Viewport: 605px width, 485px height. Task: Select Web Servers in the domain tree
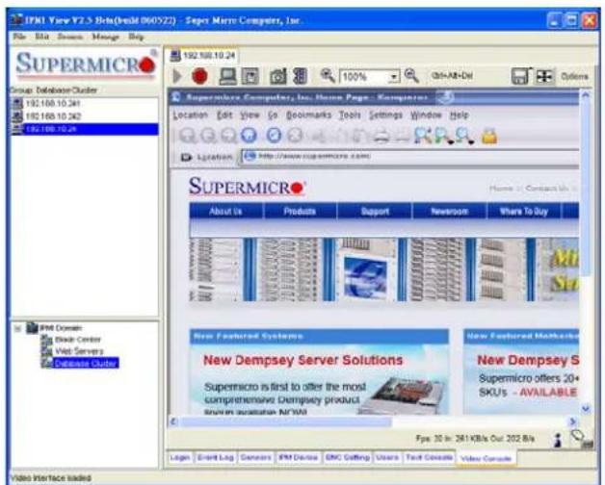79,351
